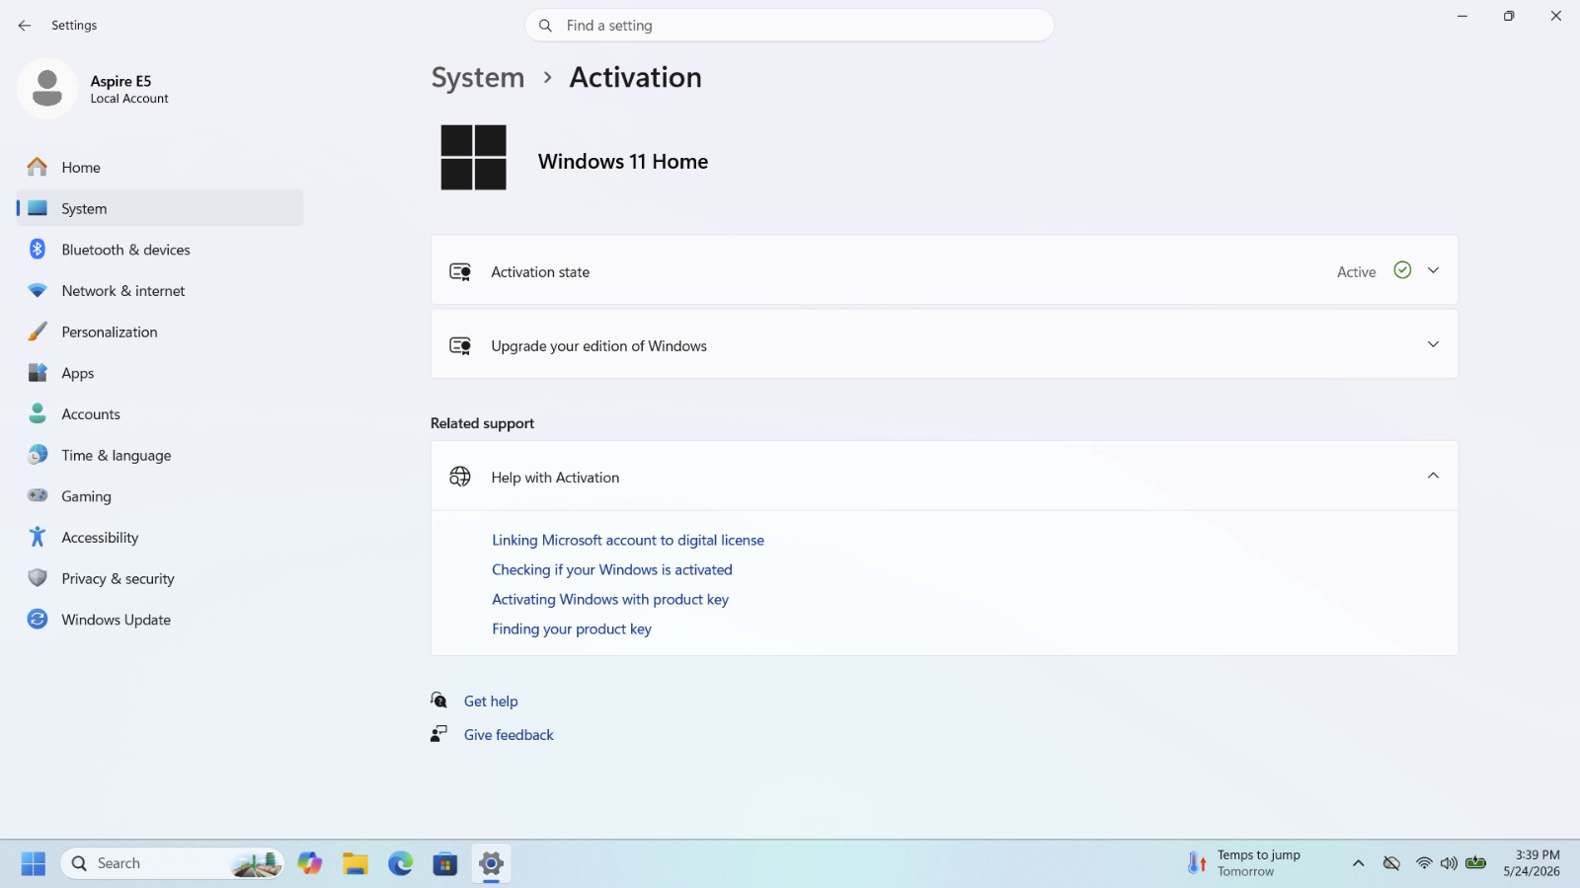Viewport: 1580px width, 888px height.
Task: Click the Local Account label
Action: [x=129, y=99]
